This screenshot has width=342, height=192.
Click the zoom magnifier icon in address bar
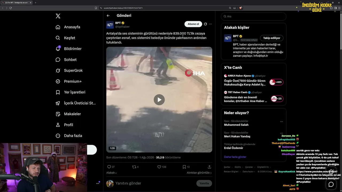(x=230, y=8)
